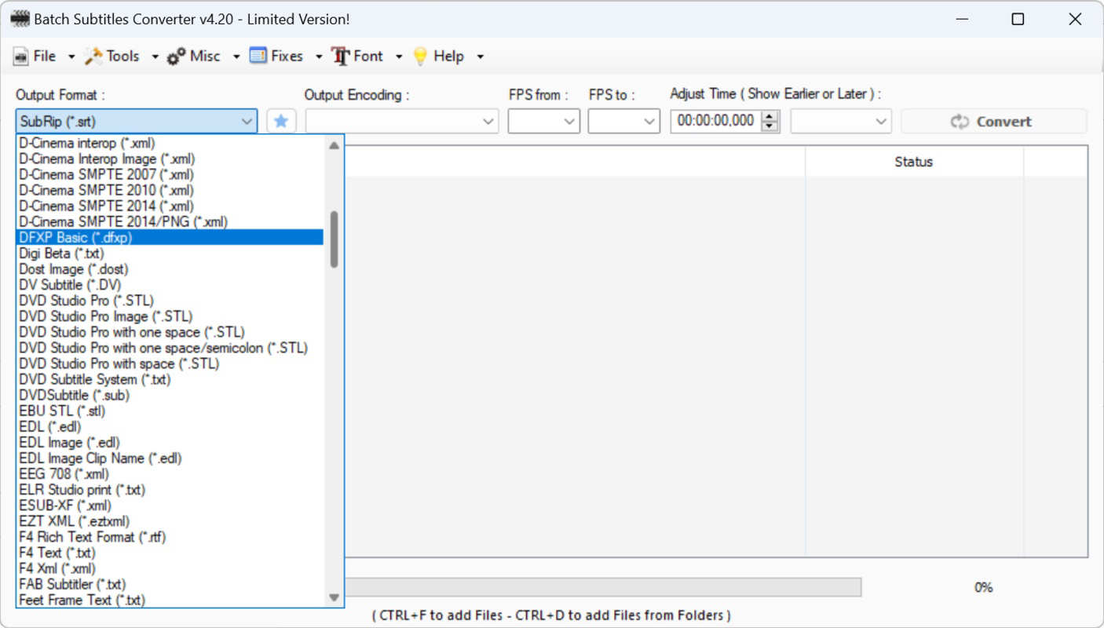
Task: Start conversion with the Convert button
Action: pyautogui.click(x=994, y=122)
